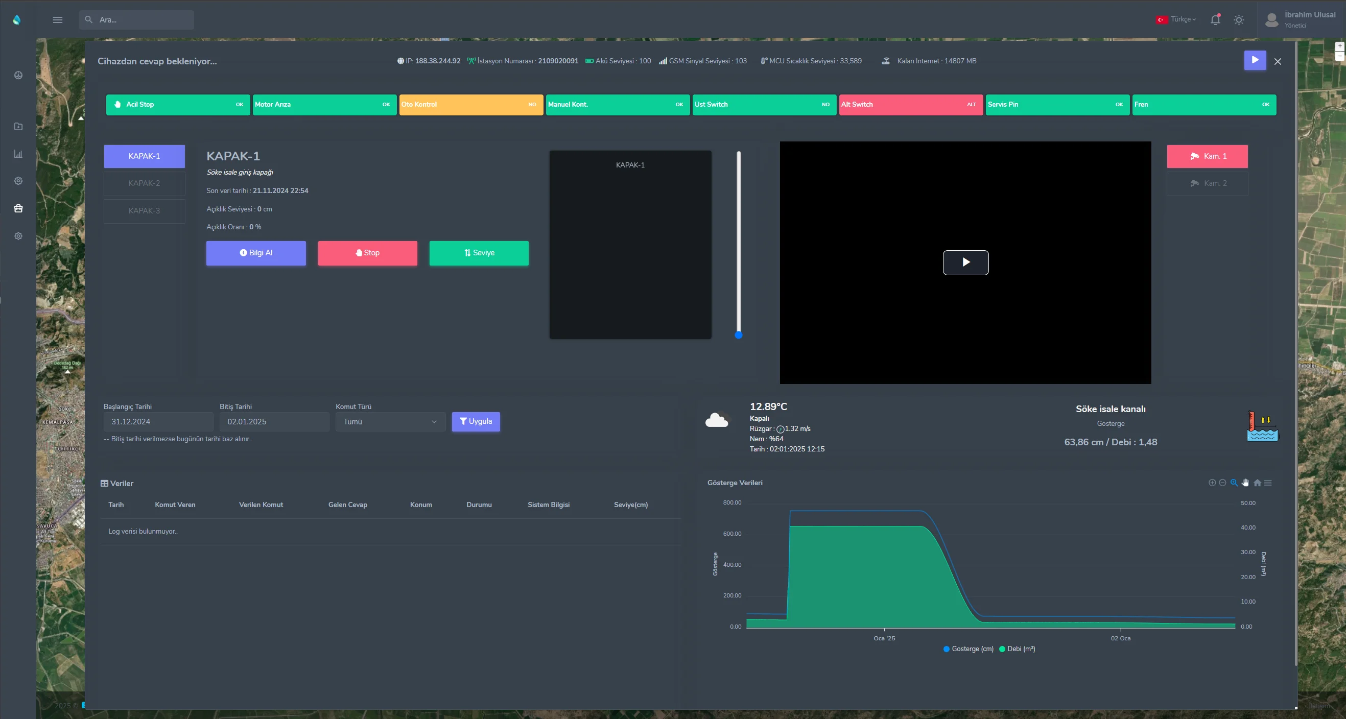Select the chart panning hand tool
1346x719 pixels.
1245,483
